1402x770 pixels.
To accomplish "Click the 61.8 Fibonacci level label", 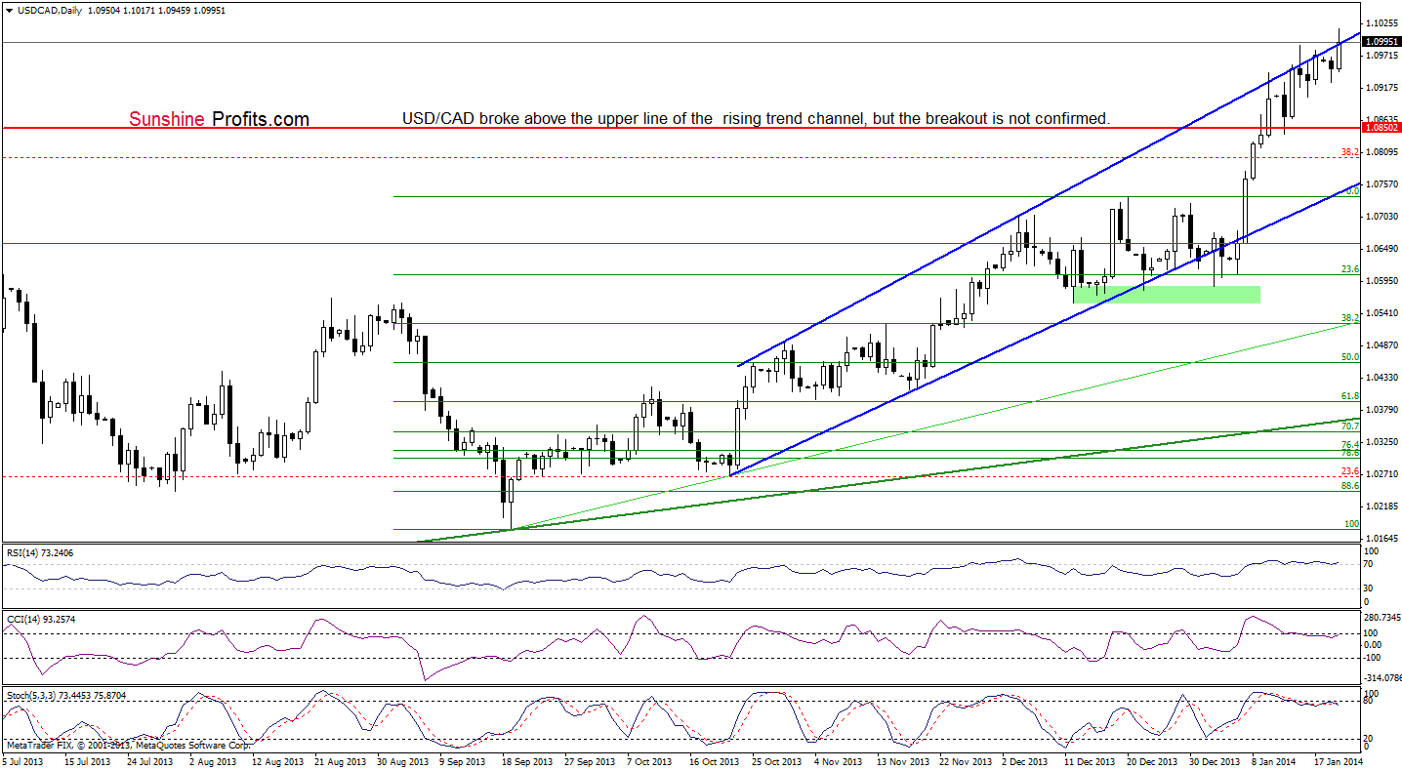I will point(1350,396).
